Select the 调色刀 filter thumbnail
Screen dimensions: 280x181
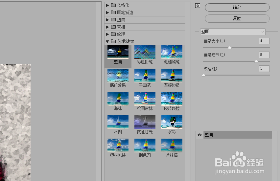145,146
